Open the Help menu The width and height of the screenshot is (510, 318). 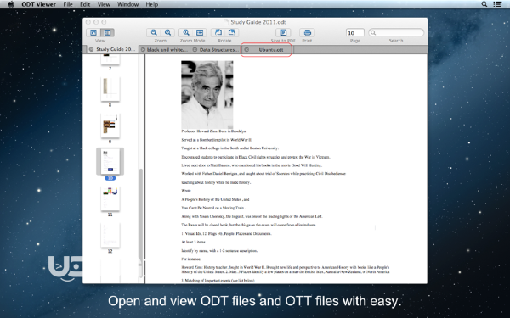[152, 4]
